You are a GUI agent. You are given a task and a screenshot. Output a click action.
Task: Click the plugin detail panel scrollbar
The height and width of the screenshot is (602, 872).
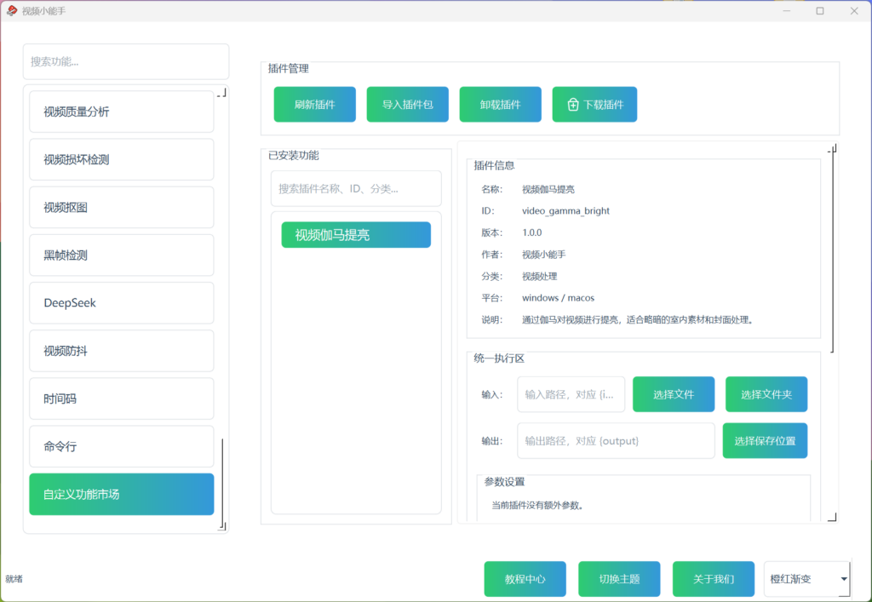click(x=833, y=251)
